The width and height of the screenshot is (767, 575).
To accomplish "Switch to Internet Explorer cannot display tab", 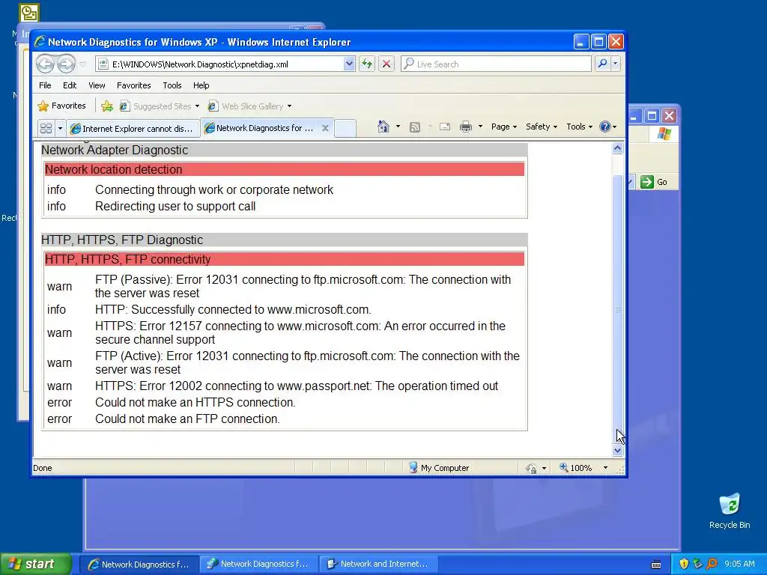I will point(133,129).
